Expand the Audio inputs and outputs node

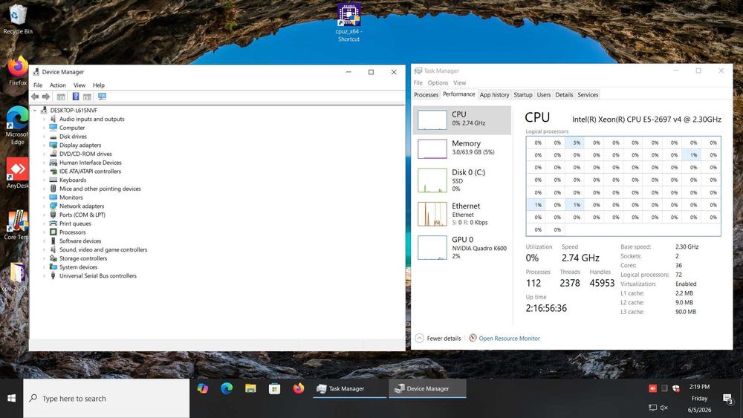44,120
